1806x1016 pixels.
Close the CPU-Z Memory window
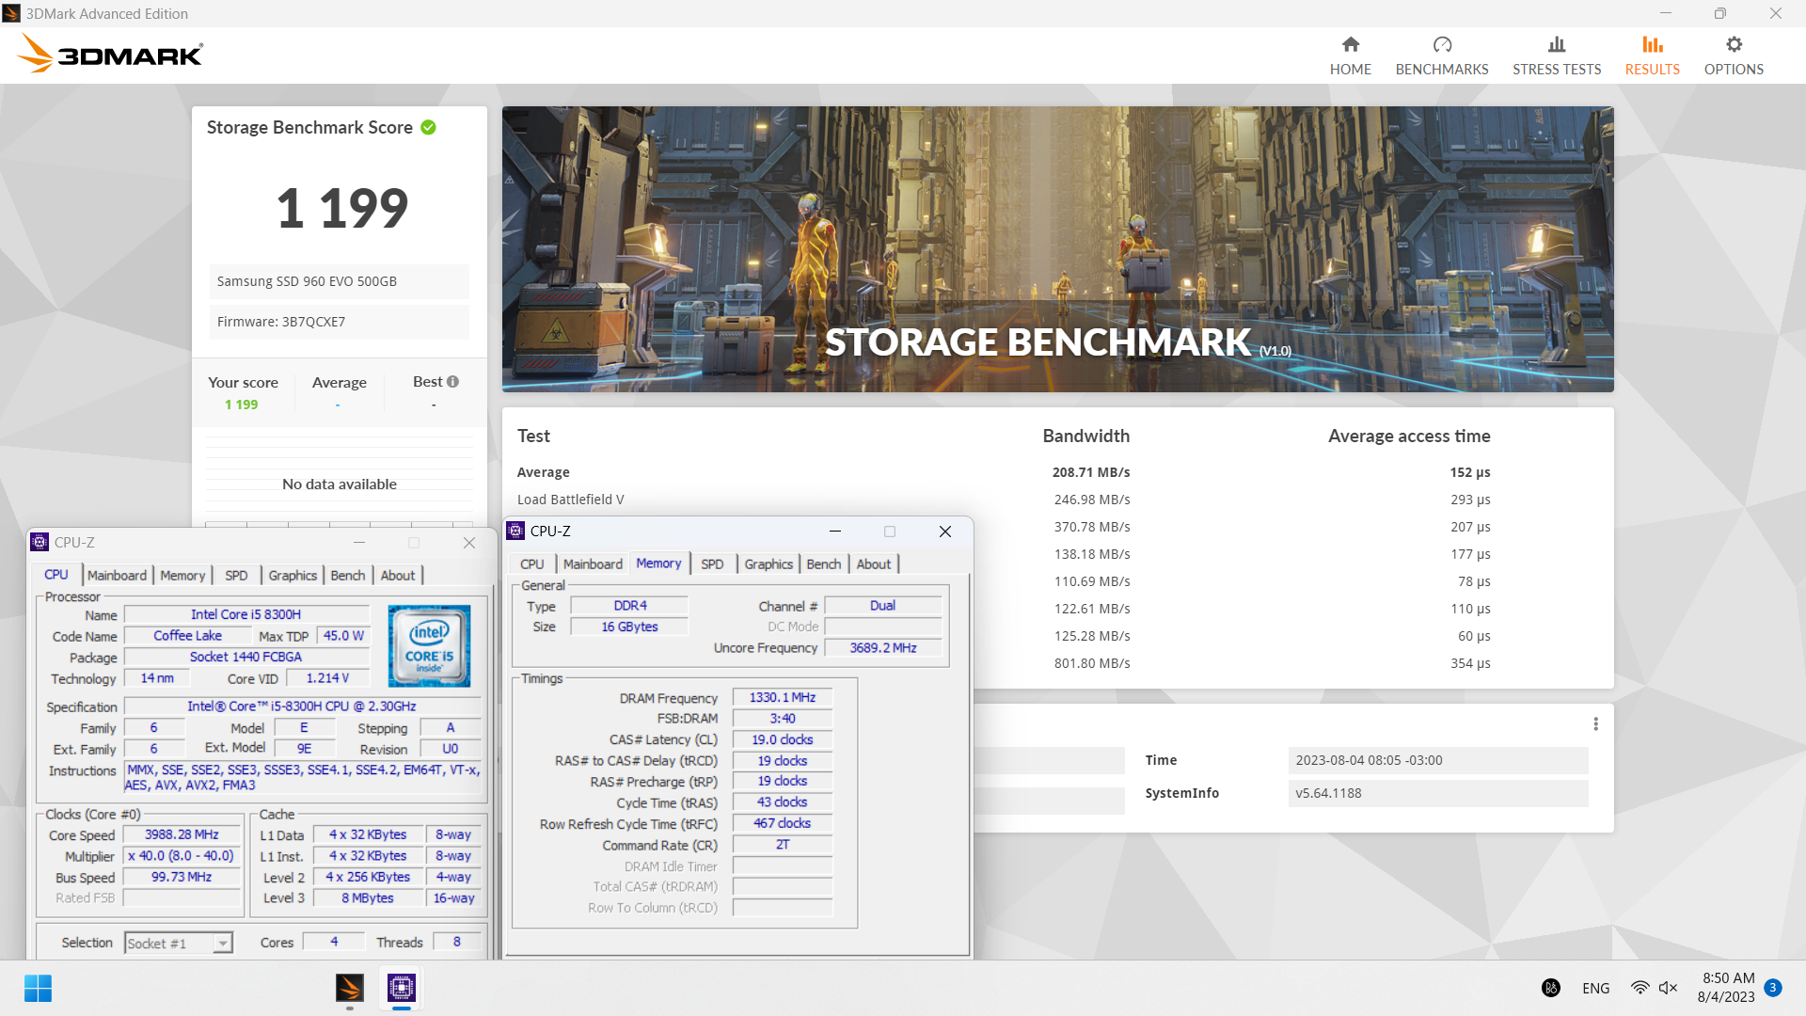pyautogui.click(x=945, y=532)
